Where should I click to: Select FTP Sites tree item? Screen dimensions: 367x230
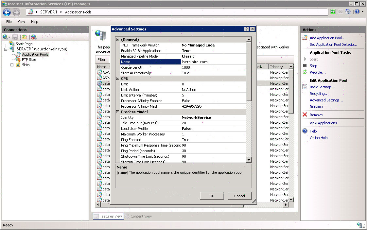[29, 60]
